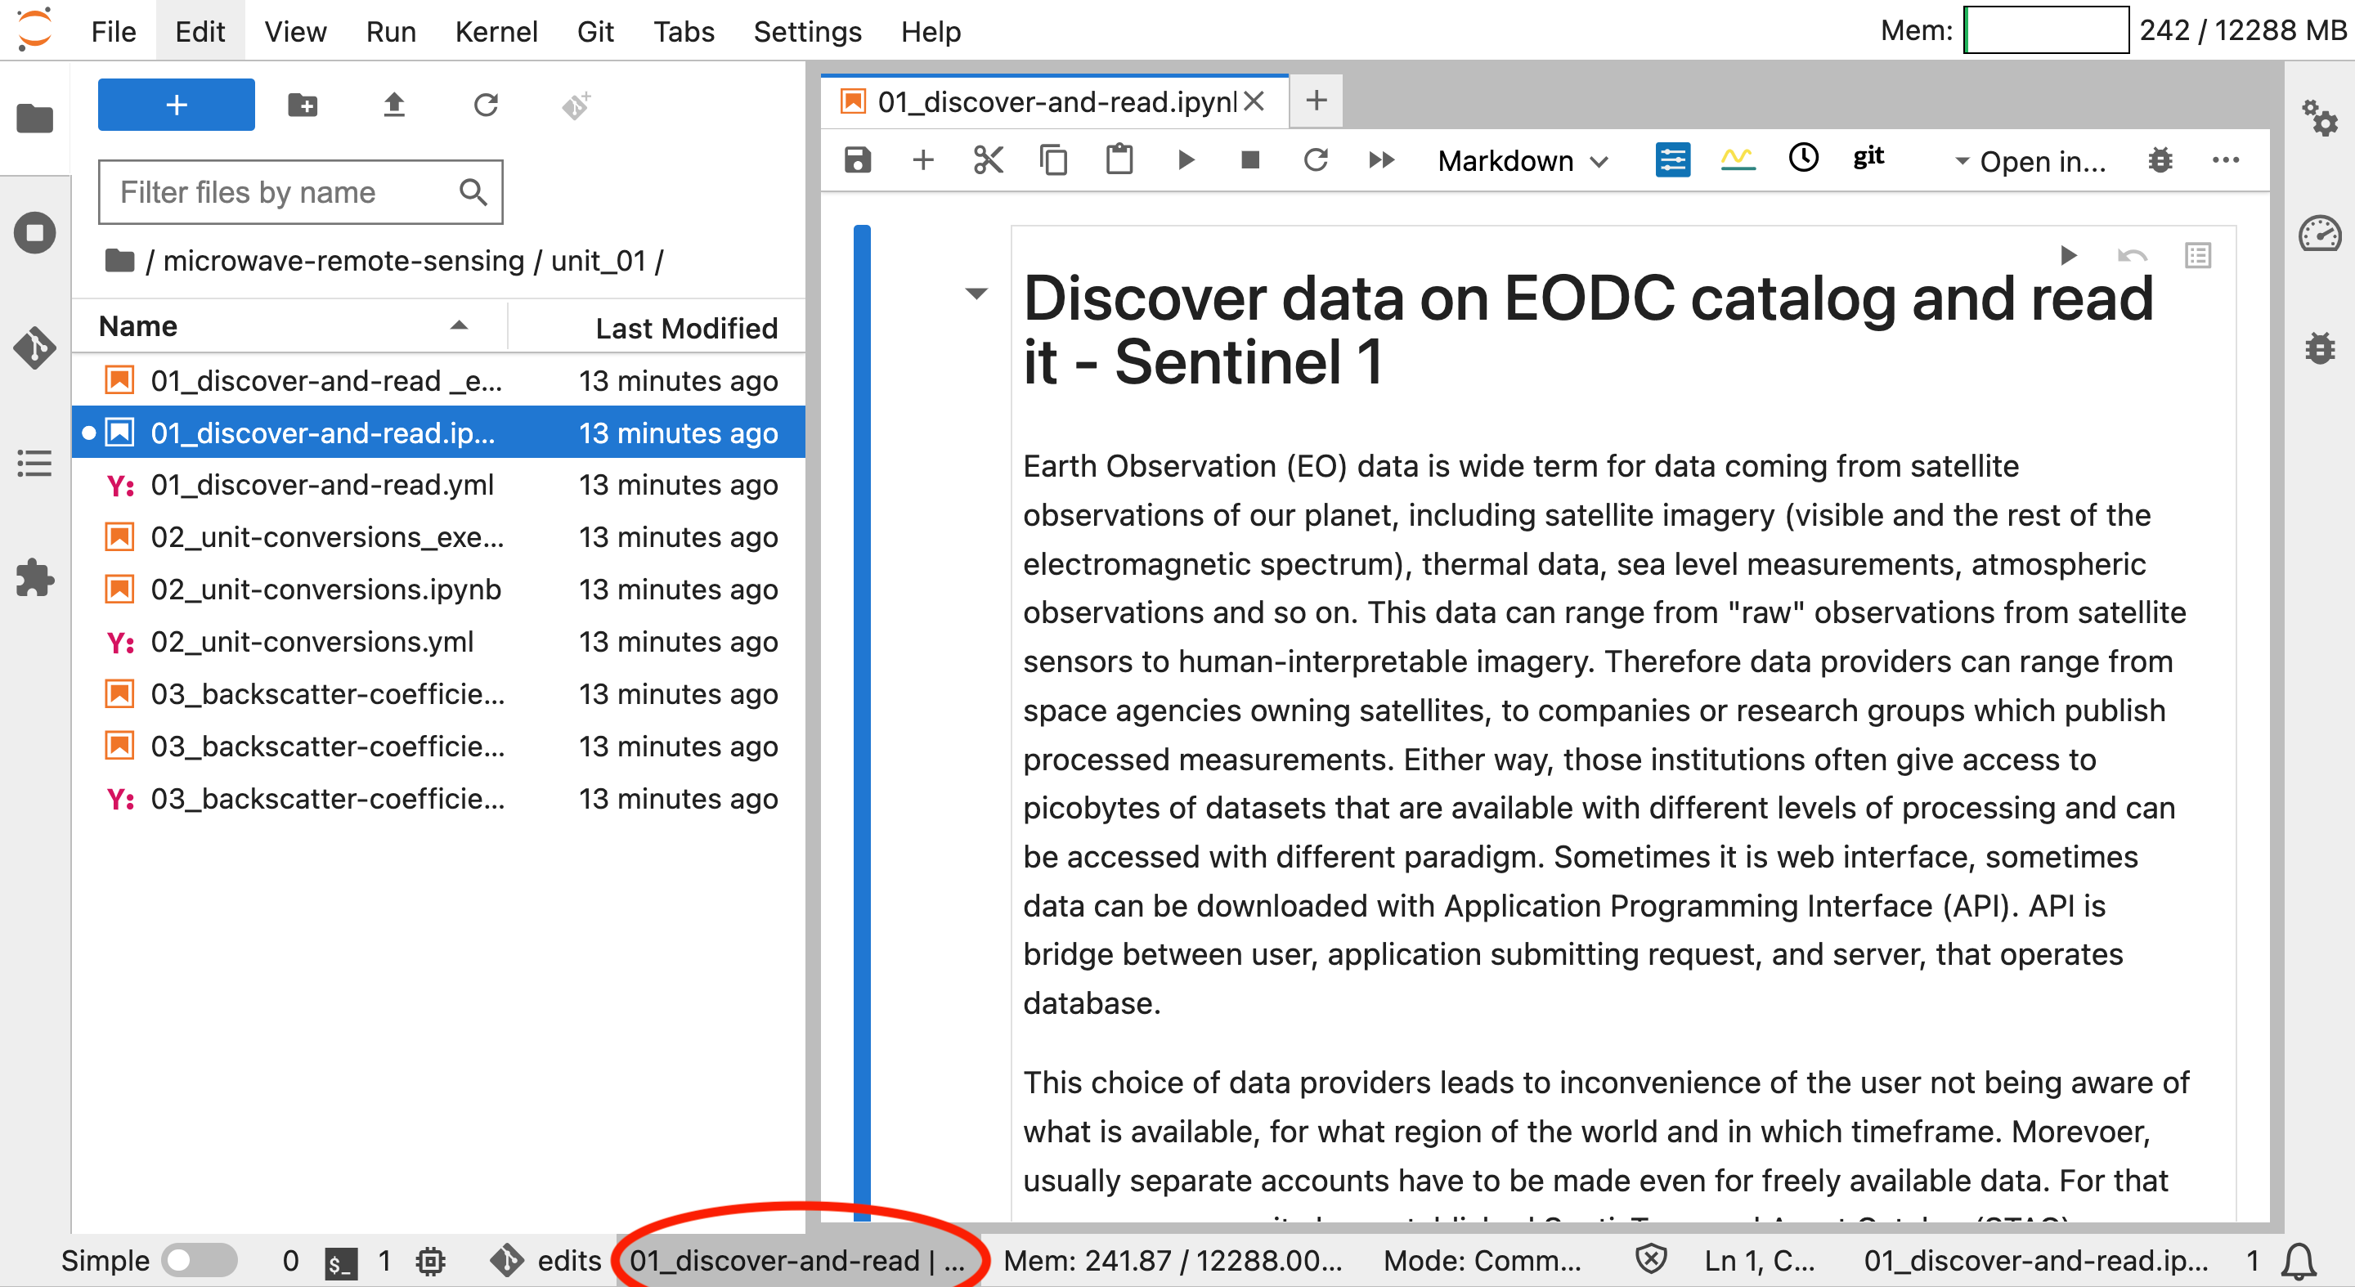Run the selected cell via toolbar play icon
This screenshot has width=2355, height=1287.
click(x=1186, y=161)
